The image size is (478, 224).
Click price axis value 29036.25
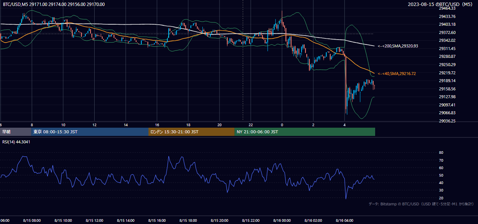point(447,121)
